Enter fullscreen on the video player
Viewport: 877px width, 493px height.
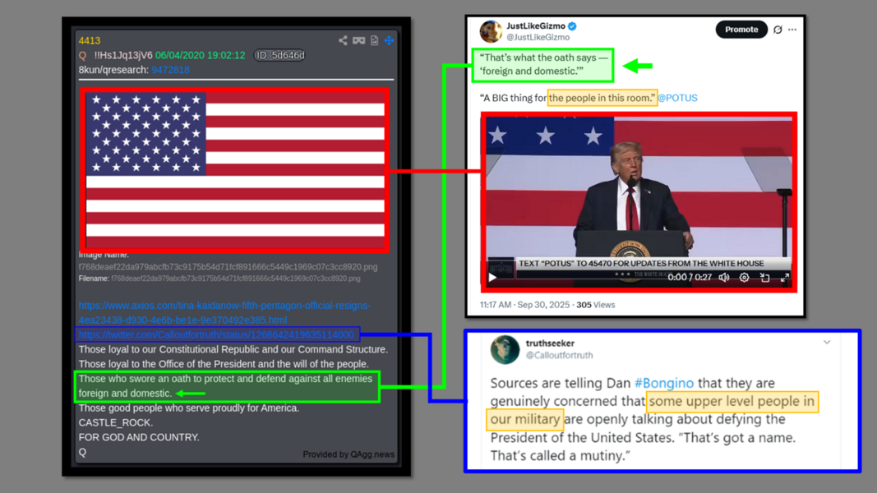point(785,277)
